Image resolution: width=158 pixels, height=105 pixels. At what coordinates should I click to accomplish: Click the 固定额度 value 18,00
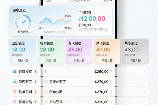click(x=18, y=50)
